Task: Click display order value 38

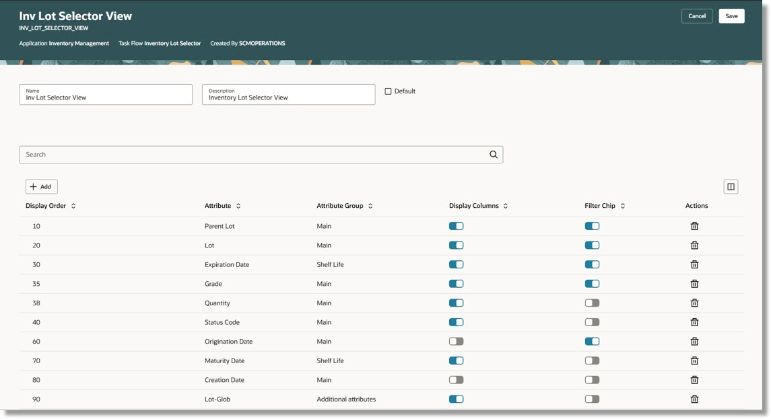Action: pyautogui.click(x=36, y=303)
